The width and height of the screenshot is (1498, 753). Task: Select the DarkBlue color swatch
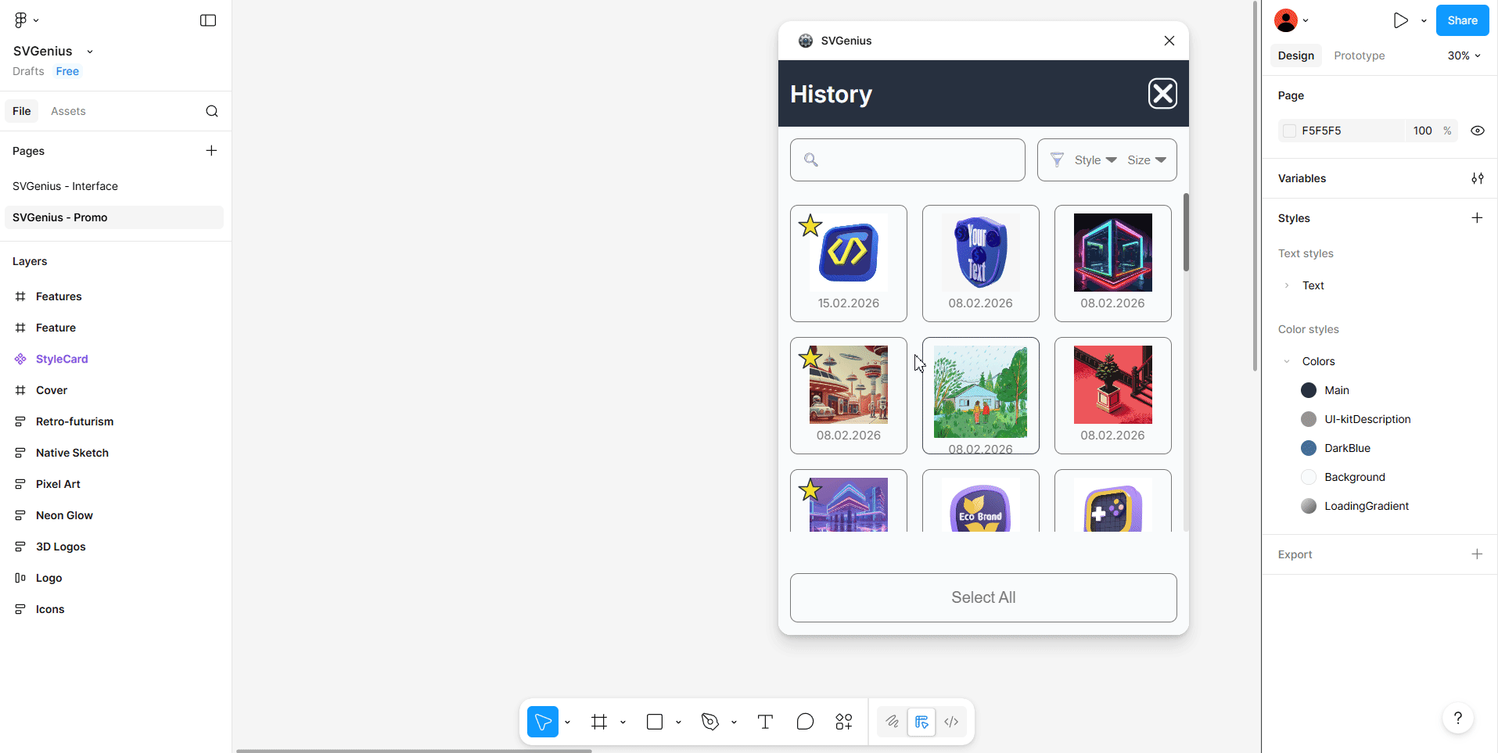[x=1309, y=447]
